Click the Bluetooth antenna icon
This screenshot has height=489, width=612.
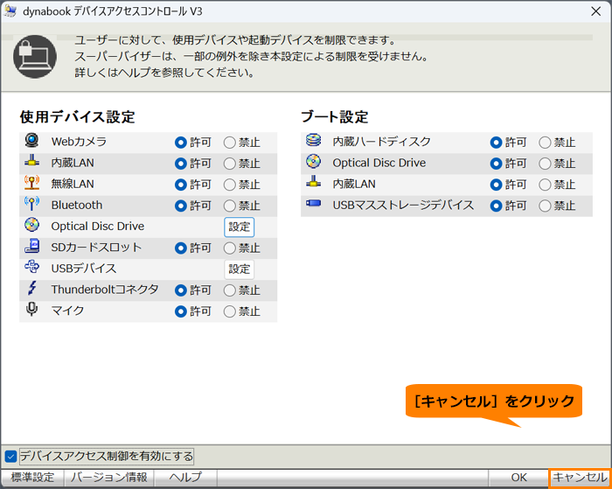(x=31, y=204)
